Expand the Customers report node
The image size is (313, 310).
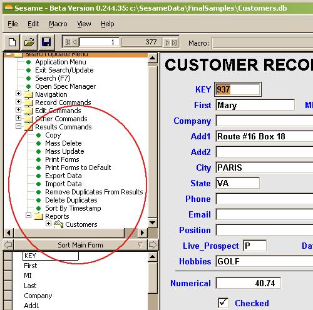pyautogui.click(x=48, y=223)
